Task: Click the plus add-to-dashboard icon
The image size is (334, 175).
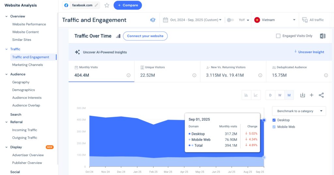Action: click(x=311, y=95)
